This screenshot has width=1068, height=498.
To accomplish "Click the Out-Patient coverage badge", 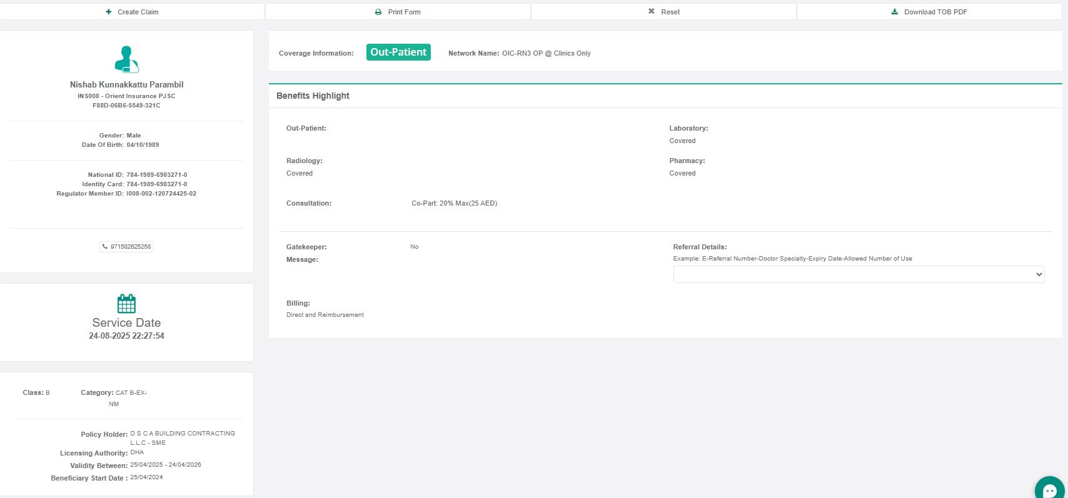I will click(x=398, y=52).
